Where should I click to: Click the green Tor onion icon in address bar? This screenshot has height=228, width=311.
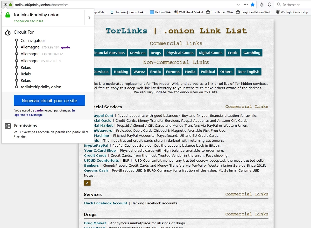coord(10,4)
